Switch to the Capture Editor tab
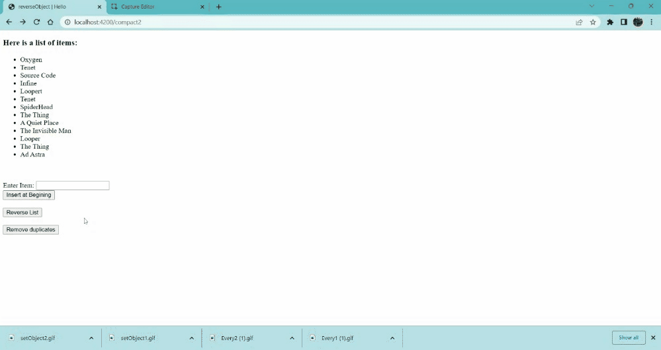 157,7
